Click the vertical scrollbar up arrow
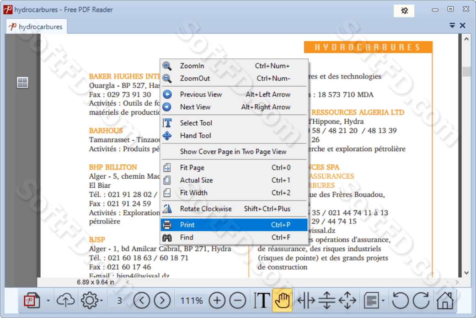476x318 pixels. (x=466, y=39)
